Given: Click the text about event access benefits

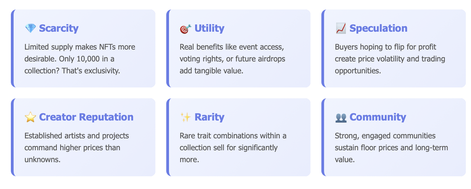Looking at the screenshot, I should point(232,59).
